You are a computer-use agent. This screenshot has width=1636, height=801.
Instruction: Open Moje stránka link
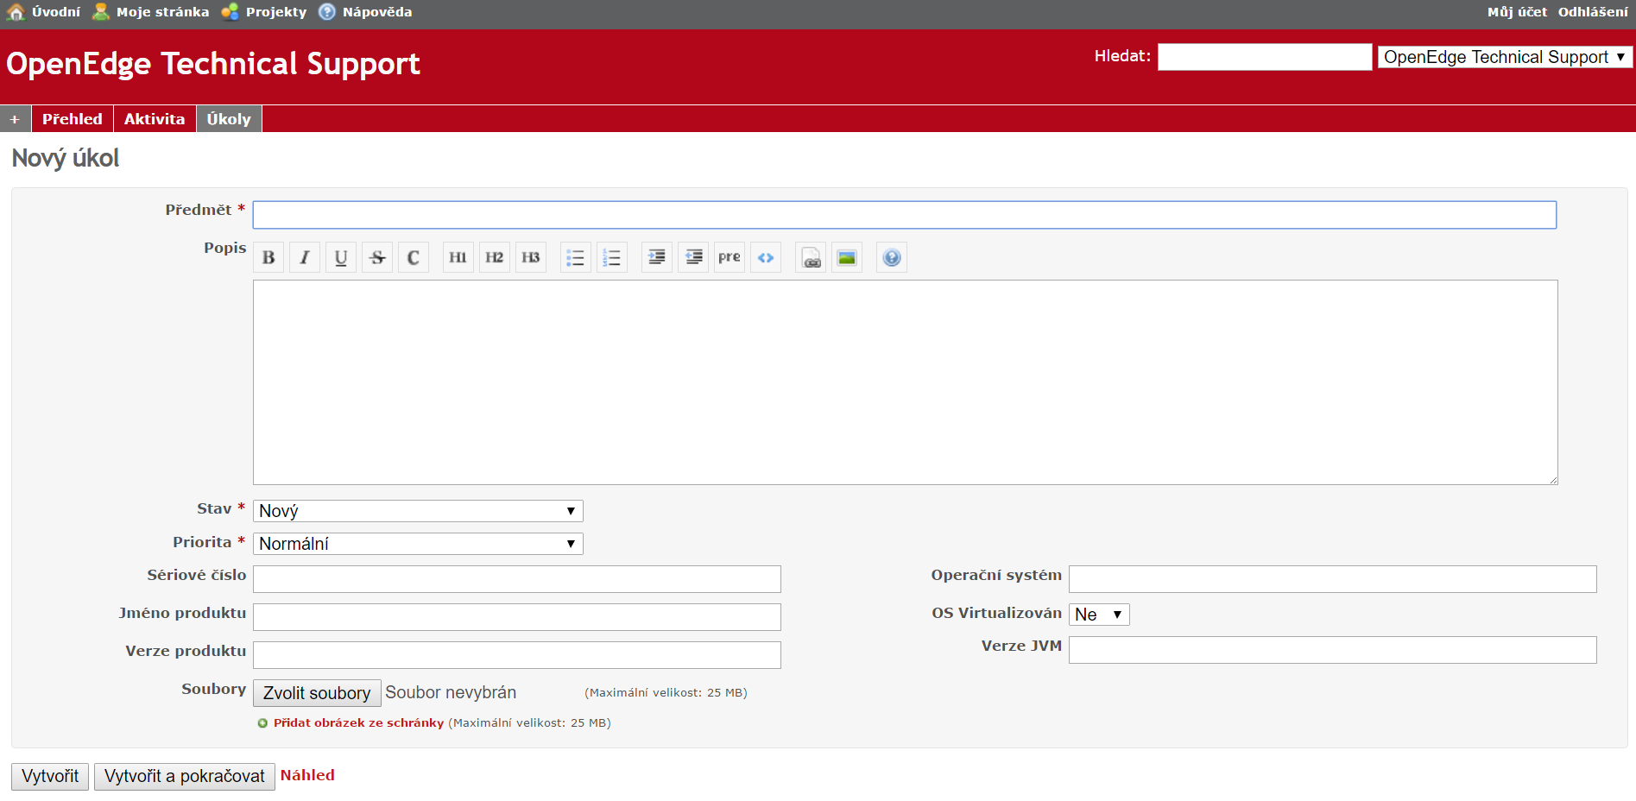pyautogui.click(x=162, y=12)
